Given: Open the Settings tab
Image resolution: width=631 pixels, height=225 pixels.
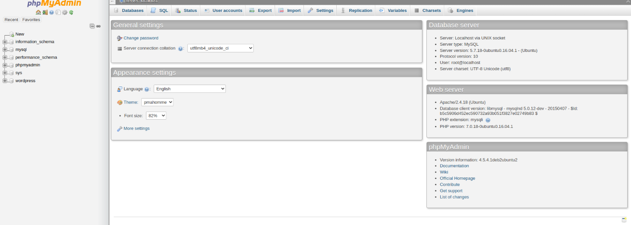Looking at the screenshot, I should [x=320, y=11].
